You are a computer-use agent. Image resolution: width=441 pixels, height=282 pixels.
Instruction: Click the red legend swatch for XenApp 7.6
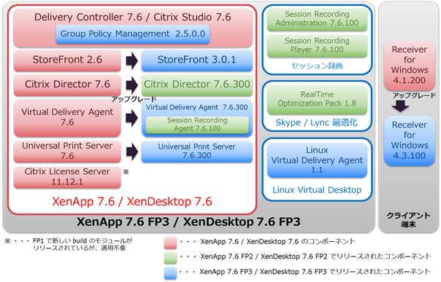(x=170, y=243)
